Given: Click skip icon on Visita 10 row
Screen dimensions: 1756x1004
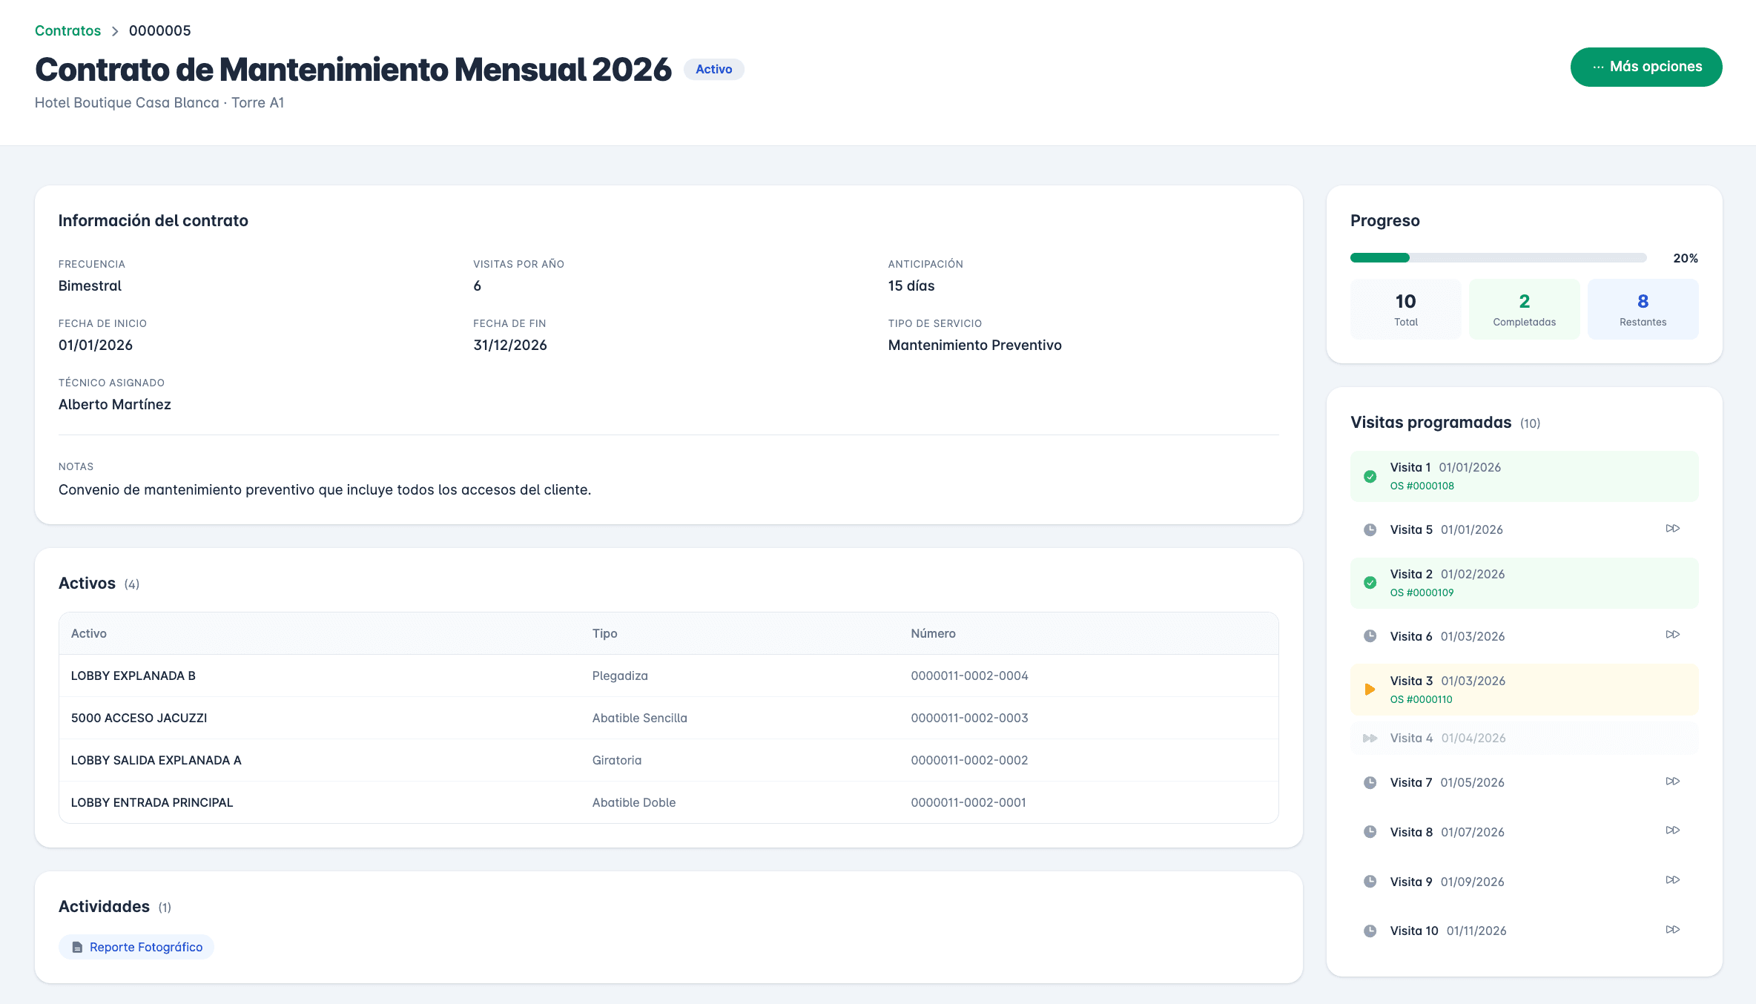Looking at the screenshot, I should click(x=1672, y=930).
